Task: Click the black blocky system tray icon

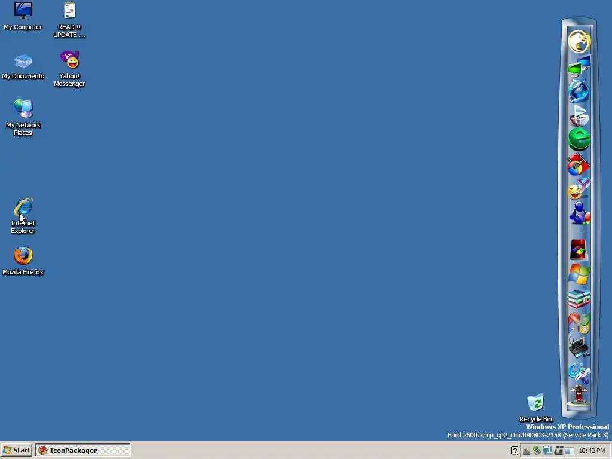Action: (559, 451)
